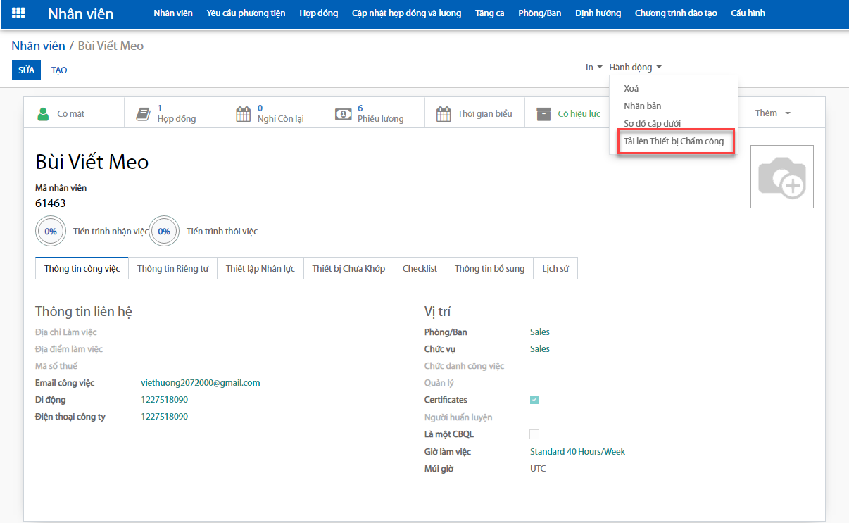Open the apps grid menu icon
Image resolution: width=849 pixels, height=523 pixels.
tap(18, 13)
